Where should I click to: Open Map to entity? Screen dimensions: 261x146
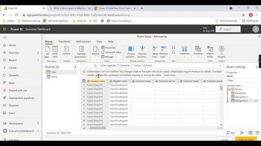tap(210, 52)
